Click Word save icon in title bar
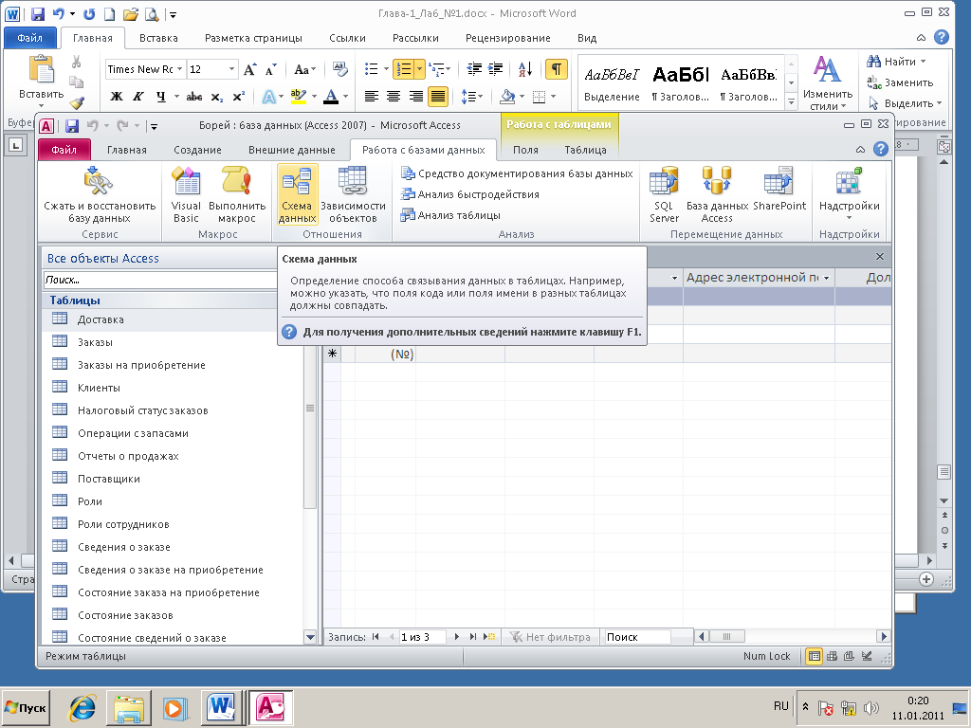The image size is (971, 728). pos(38,13)
